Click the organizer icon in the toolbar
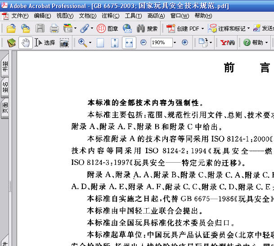The height and width of the screenshot is (246, 274). [x=68, y=28]
